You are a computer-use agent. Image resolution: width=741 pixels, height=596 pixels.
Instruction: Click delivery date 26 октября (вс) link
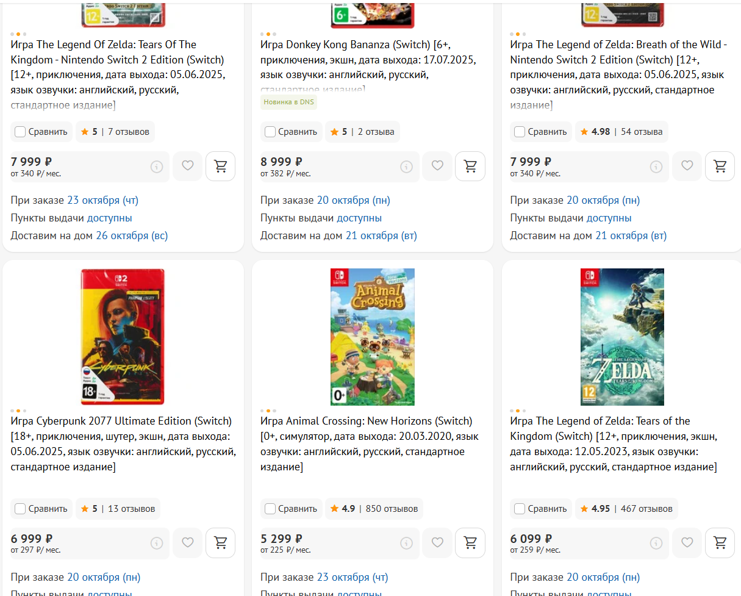point(132,235)
